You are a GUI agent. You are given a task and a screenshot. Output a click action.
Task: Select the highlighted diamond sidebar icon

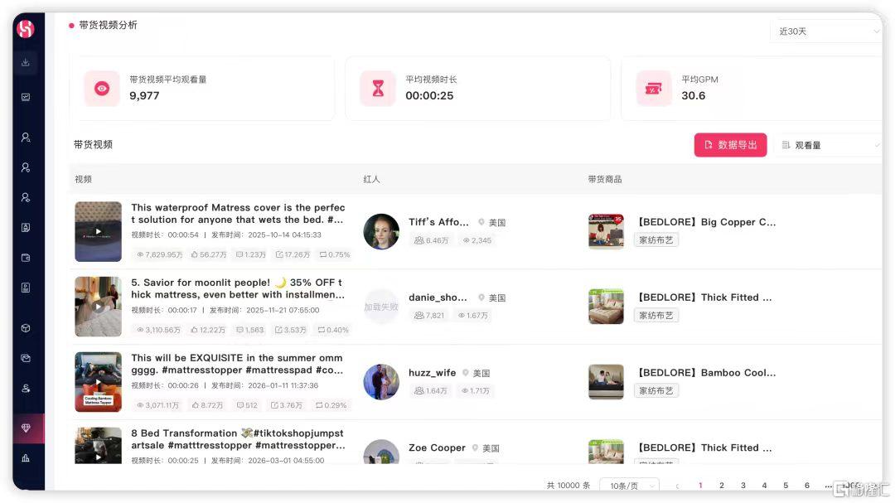[26, 428]
